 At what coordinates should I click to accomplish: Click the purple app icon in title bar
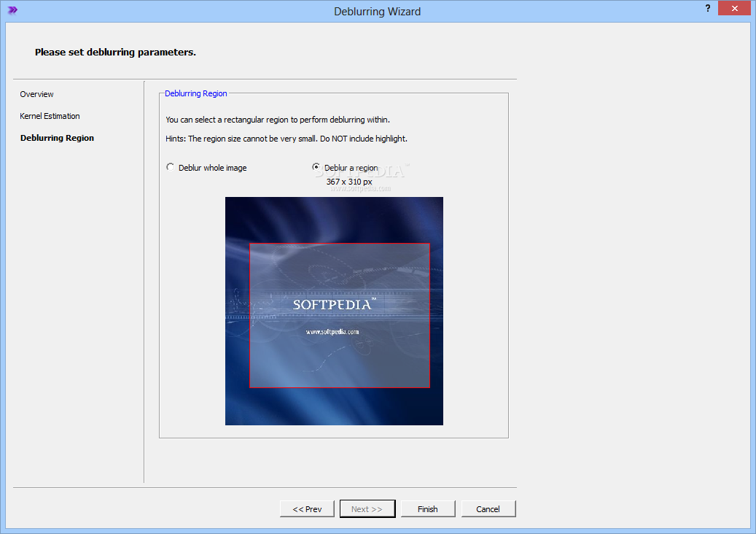coord(12,9)
